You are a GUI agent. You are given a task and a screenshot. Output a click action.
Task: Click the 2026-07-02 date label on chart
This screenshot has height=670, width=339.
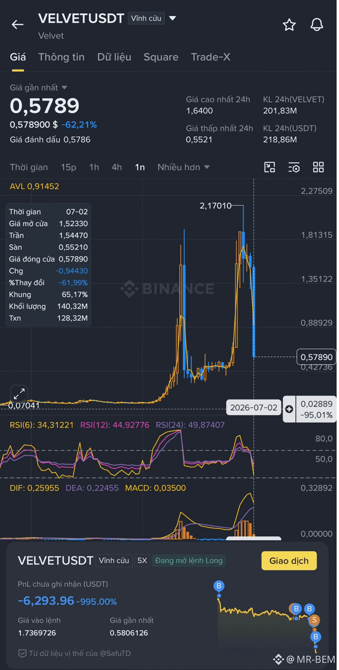[x=254, y=407]
